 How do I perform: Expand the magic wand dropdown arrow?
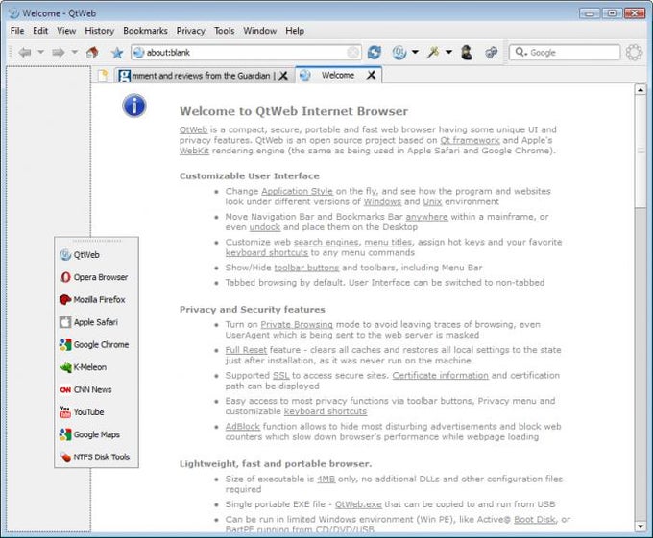(x=448, y=52)
